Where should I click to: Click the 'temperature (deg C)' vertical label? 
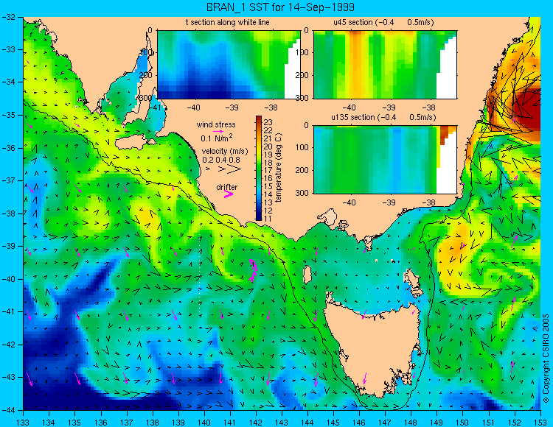click(x=279, y=168)
